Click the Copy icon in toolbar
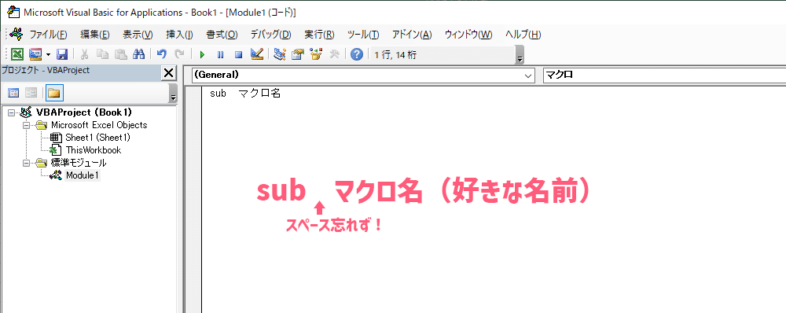Image resolution: width=786 pixels, height=313 pixels. (x=102, y=54)
